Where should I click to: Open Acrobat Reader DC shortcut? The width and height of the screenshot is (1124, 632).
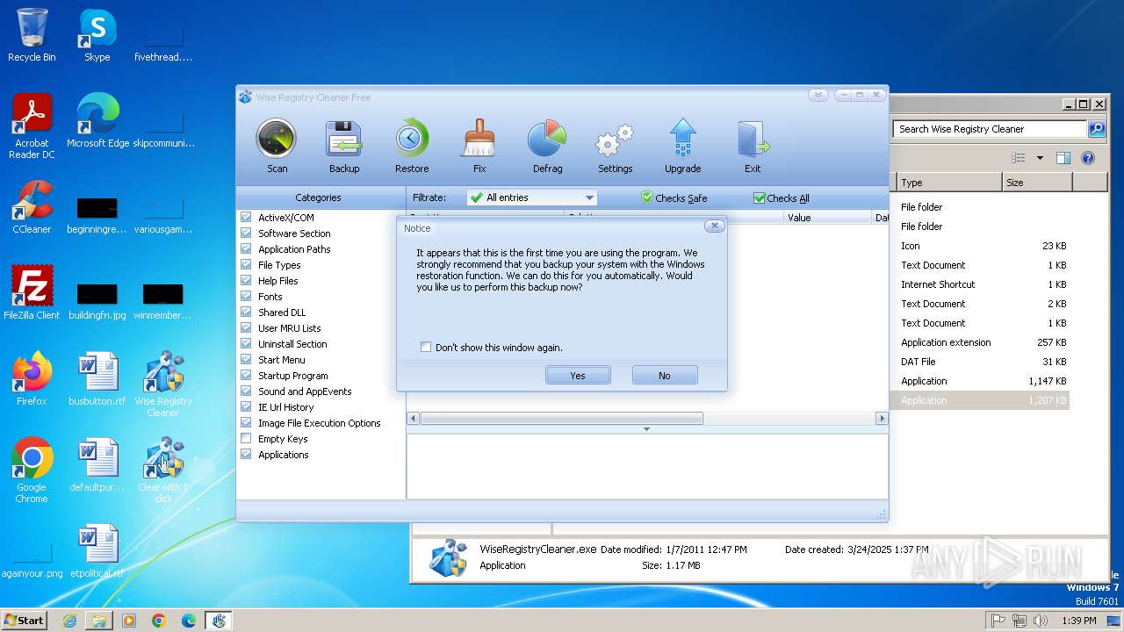coord(32,126)
